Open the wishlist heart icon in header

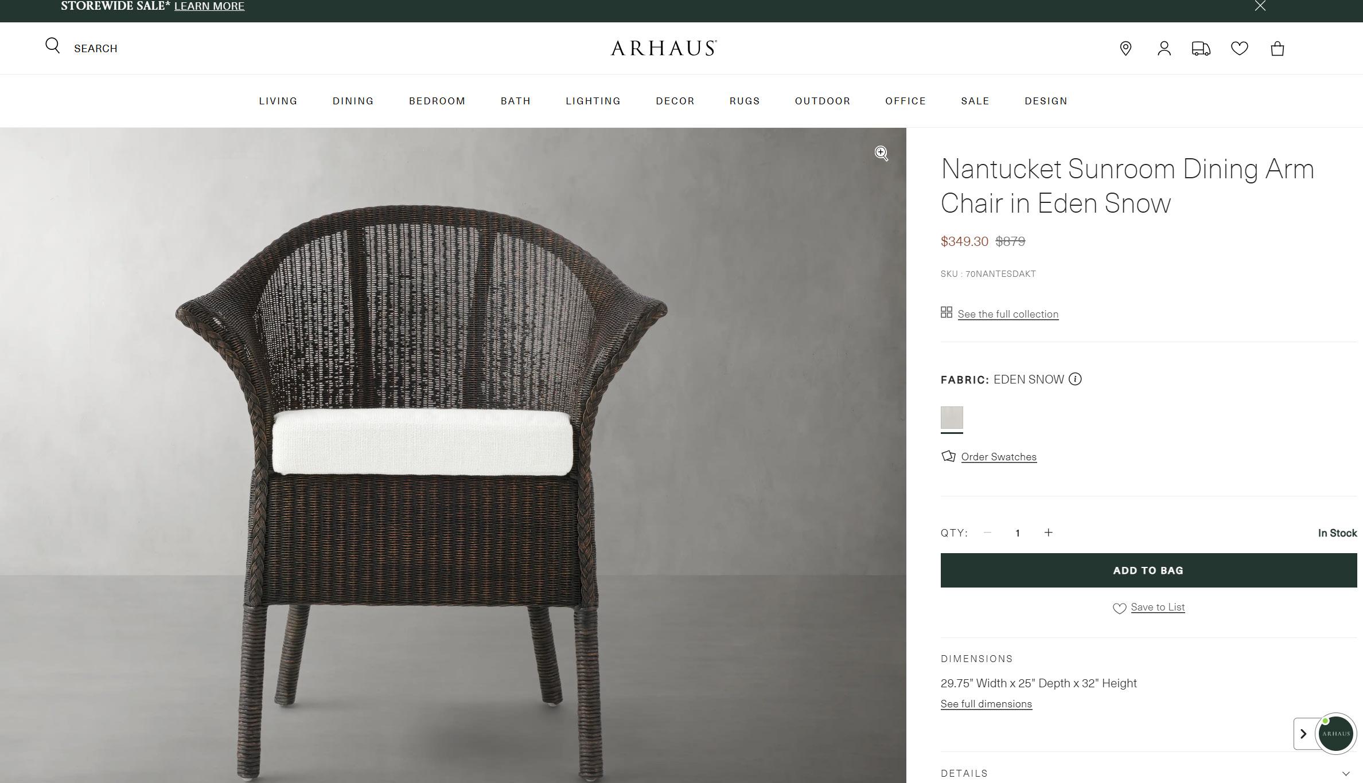point(1240,49)
